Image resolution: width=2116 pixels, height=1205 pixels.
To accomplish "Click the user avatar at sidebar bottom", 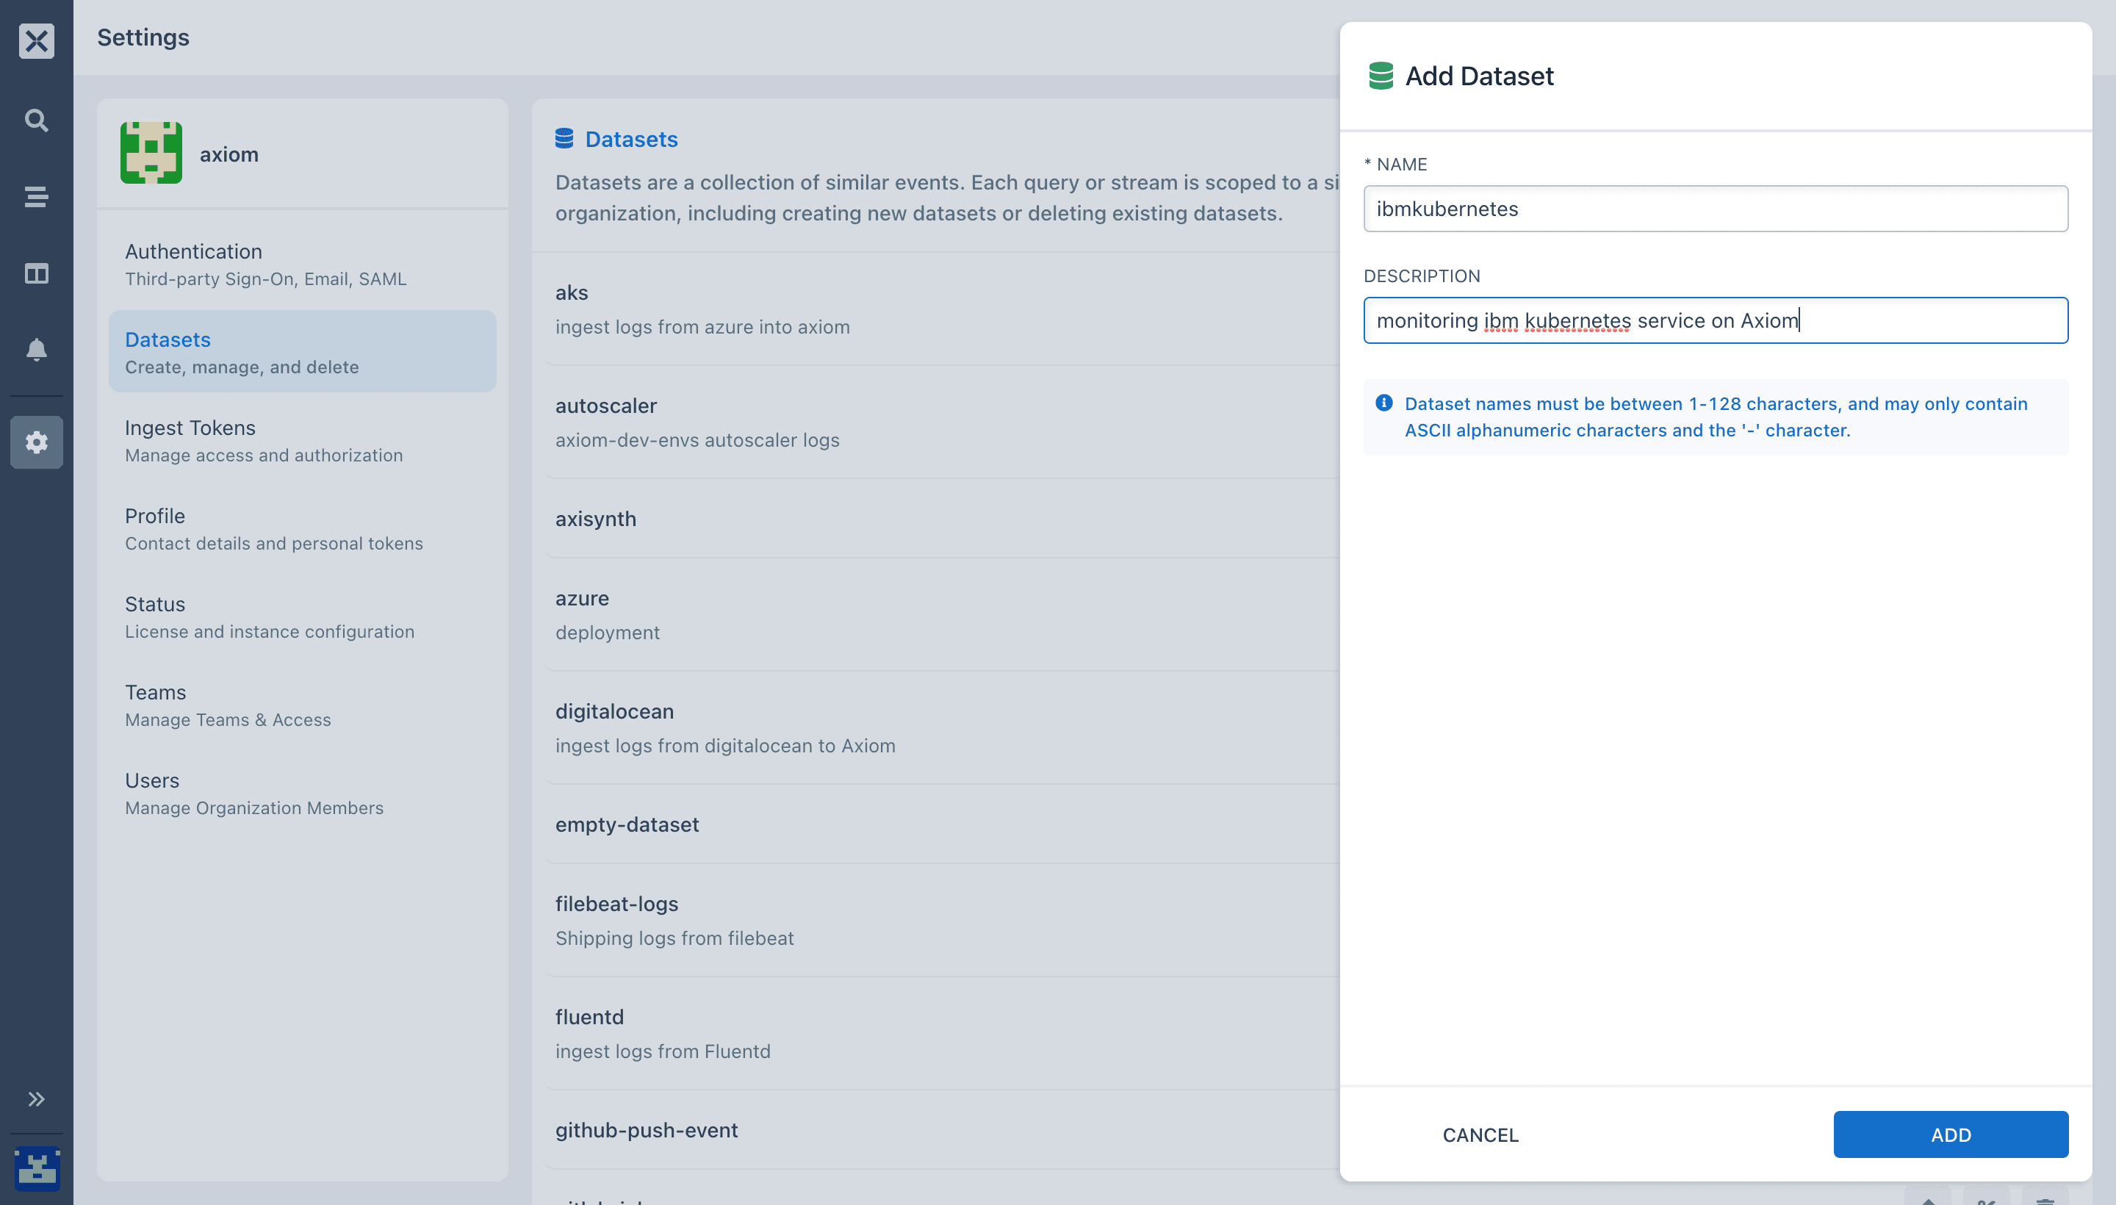I will tap(37, 1168).
